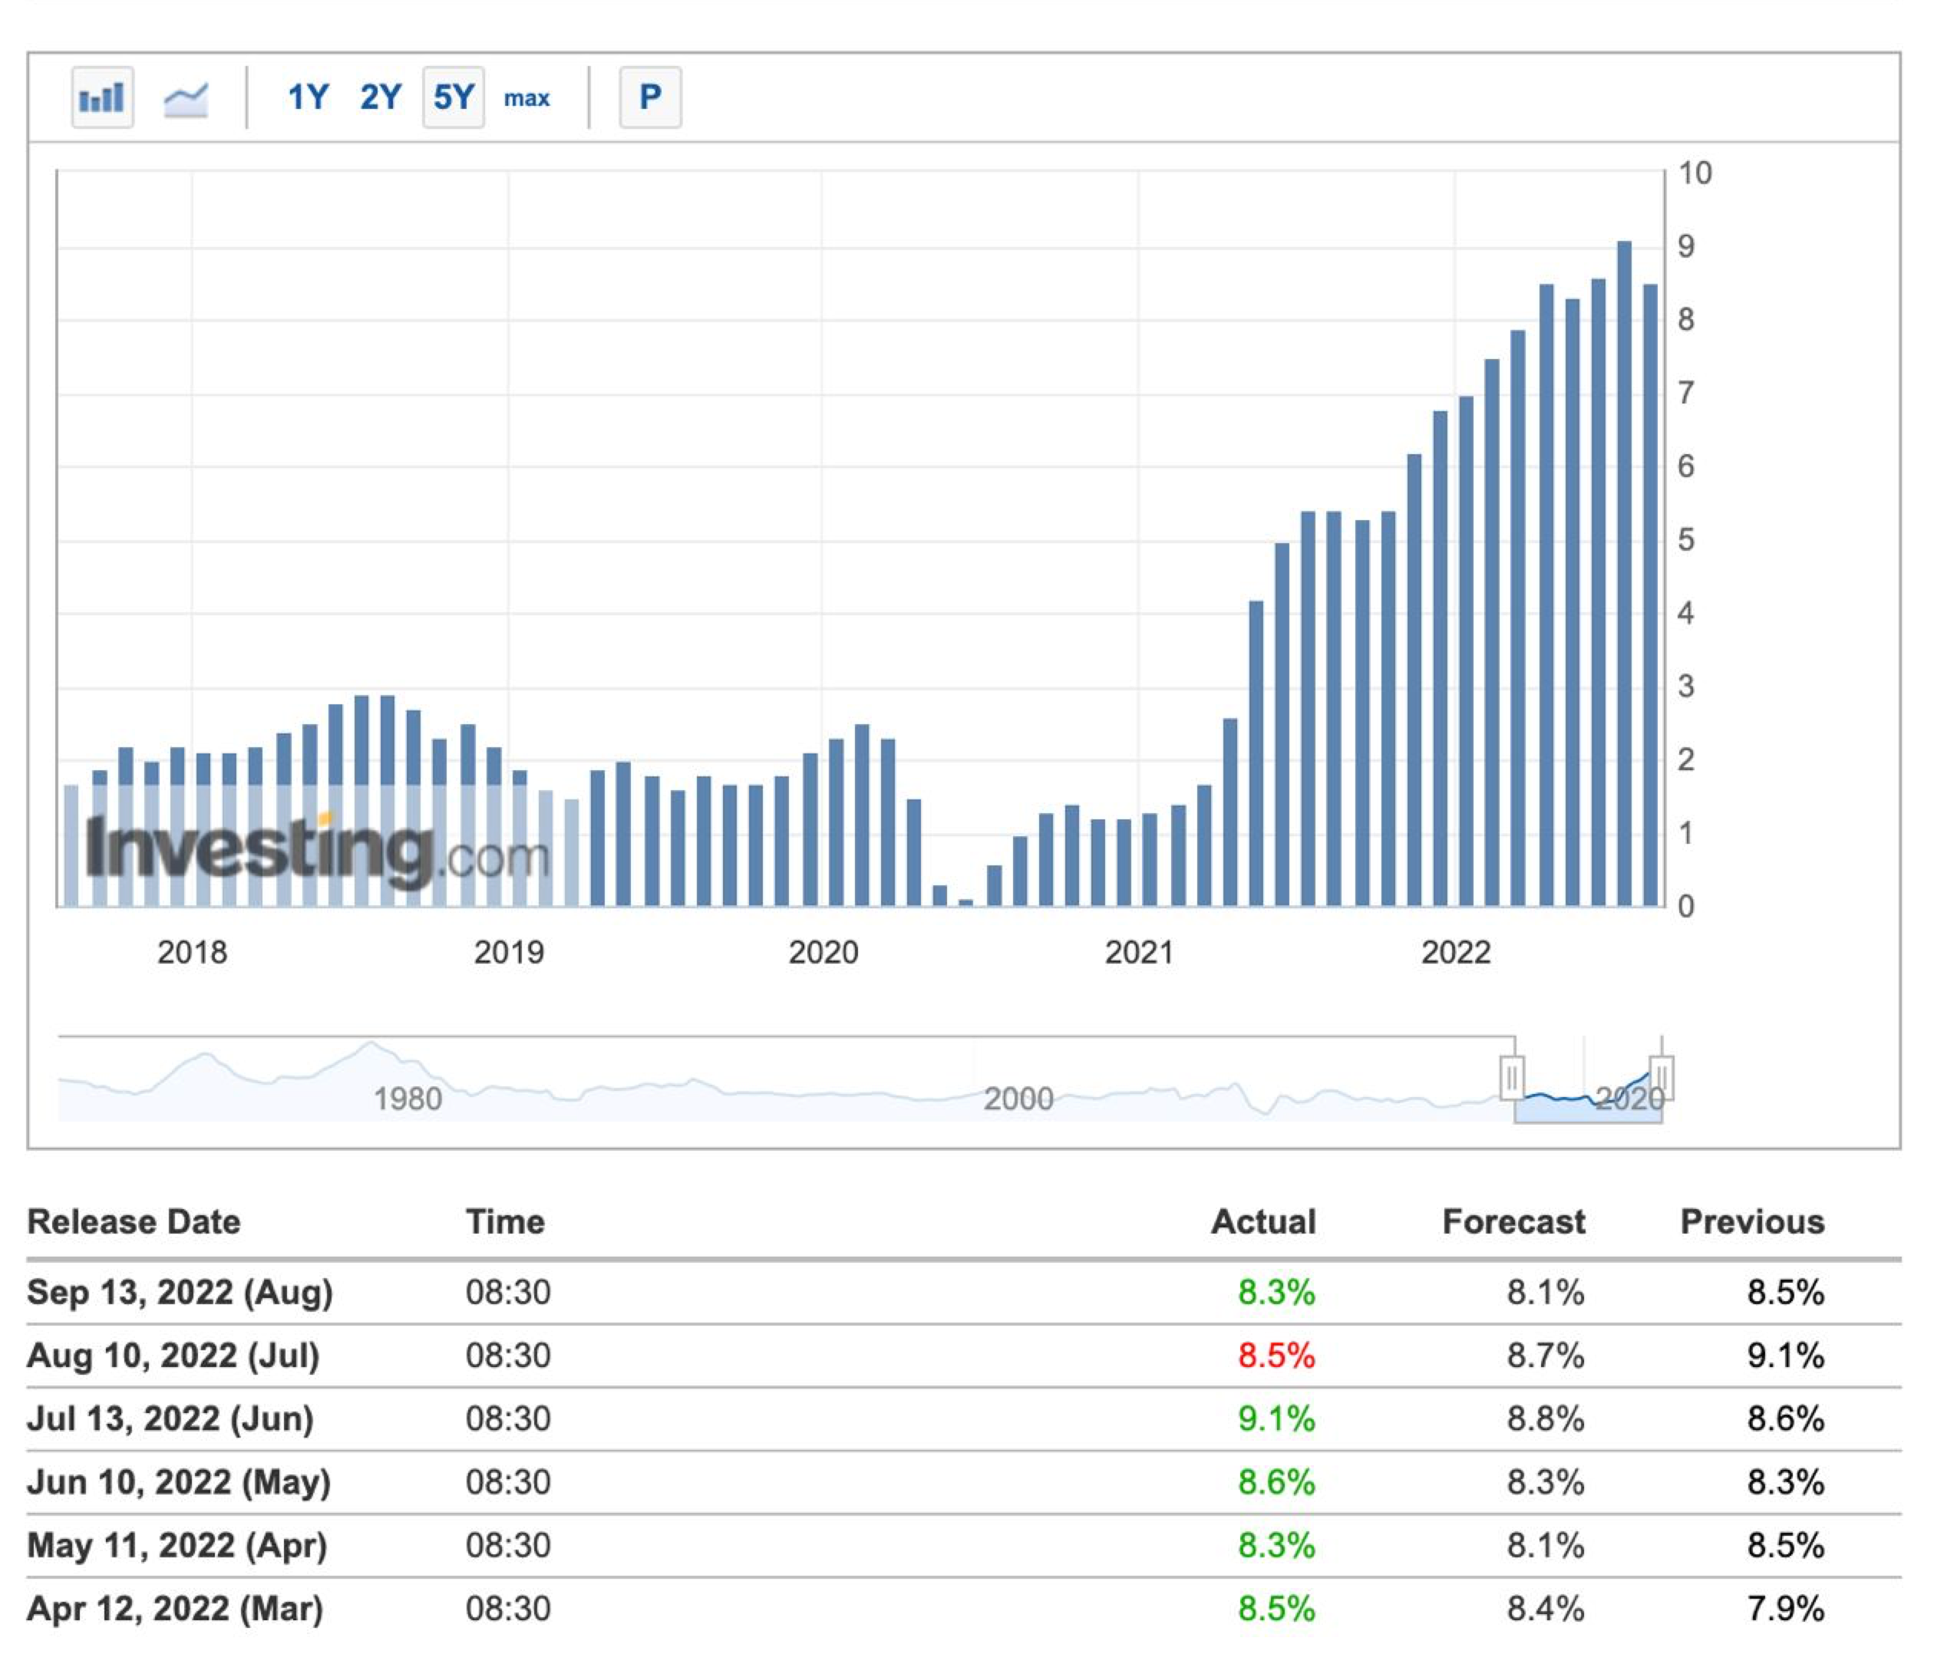This screenshot has width=1934, height=1654.
Task: Click the Previous column header
Action: 1752,1221
